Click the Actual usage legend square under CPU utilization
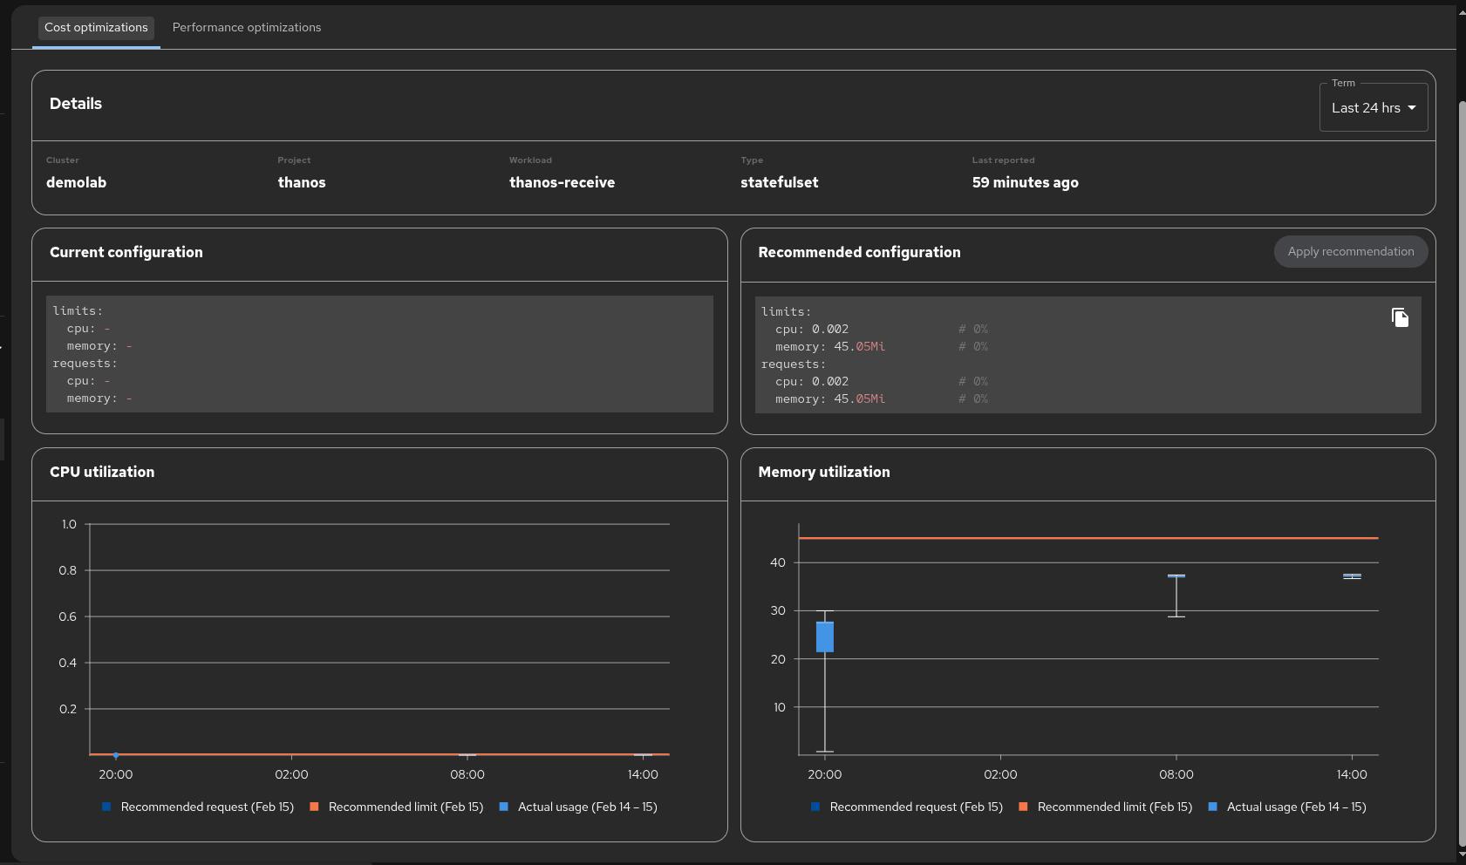The width and height of the screenshot is (1466, 865). click(503, 807)
